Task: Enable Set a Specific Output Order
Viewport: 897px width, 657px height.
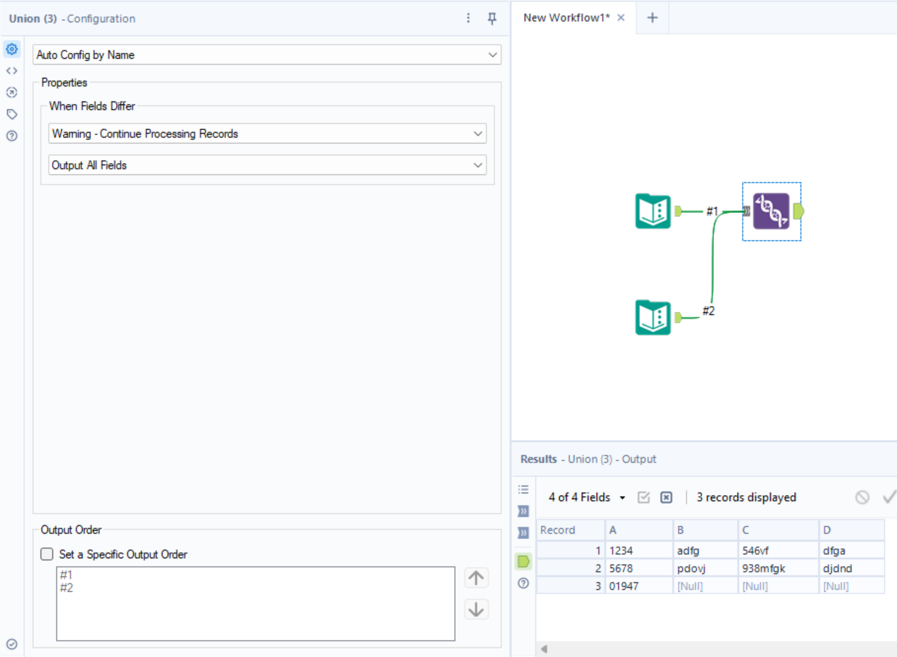Action: [47, 554]
